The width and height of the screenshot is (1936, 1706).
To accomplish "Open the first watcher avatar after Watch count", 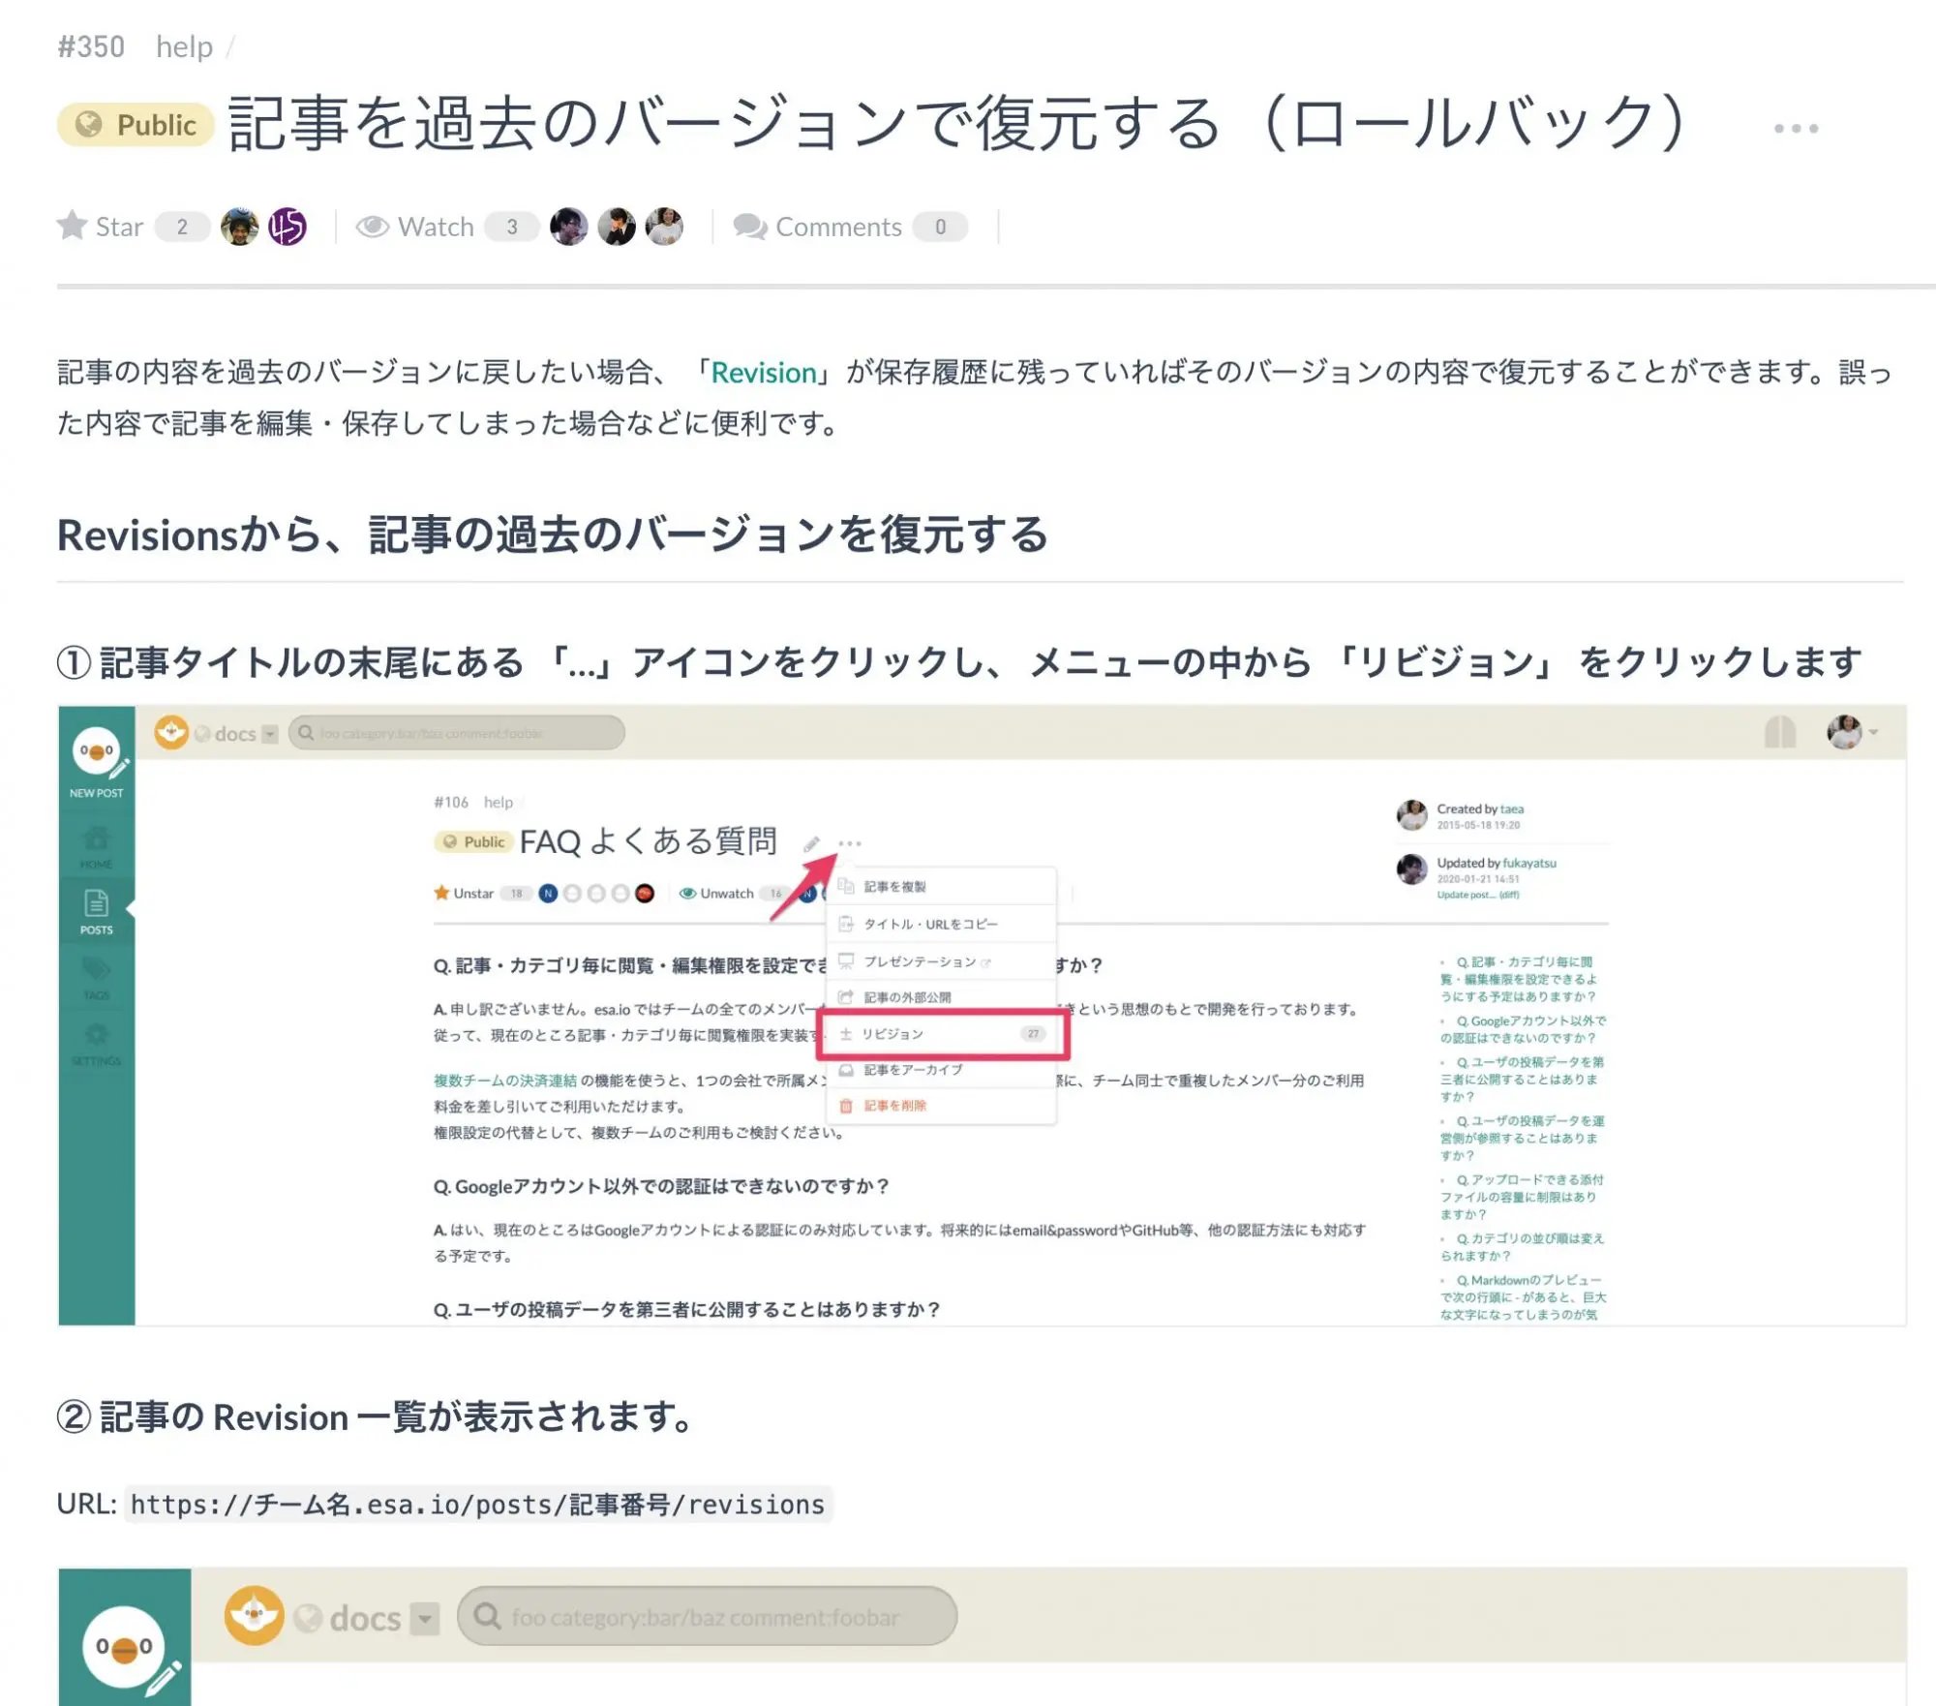I will 569,227.
